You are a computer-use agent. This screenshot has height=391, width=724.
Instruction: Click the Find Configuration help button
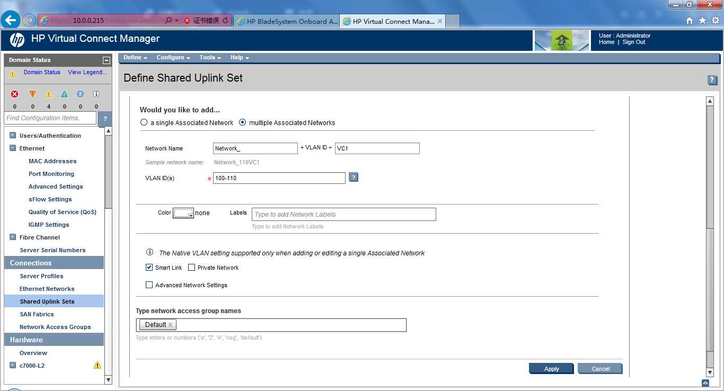[105, 119]
